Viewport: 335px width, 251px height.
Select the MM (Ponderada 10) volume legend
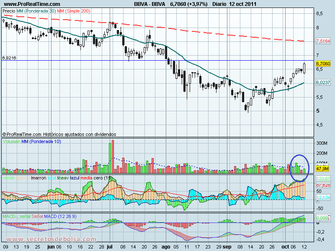click(x=41, y=141)
